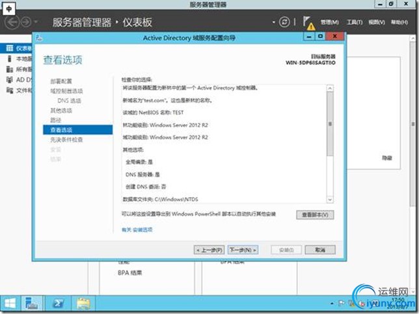Launch PowerShell from the taskbar

[59, 304]
